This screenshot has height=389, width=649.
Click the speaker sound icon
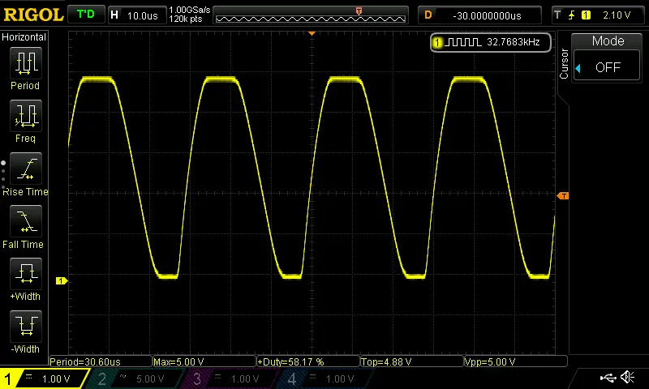click(x=626, y=378)
